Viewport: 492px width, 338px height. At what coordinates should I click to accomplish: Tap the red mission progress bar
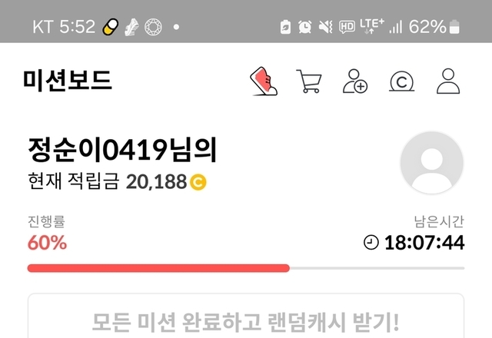(x=158, y=268)
